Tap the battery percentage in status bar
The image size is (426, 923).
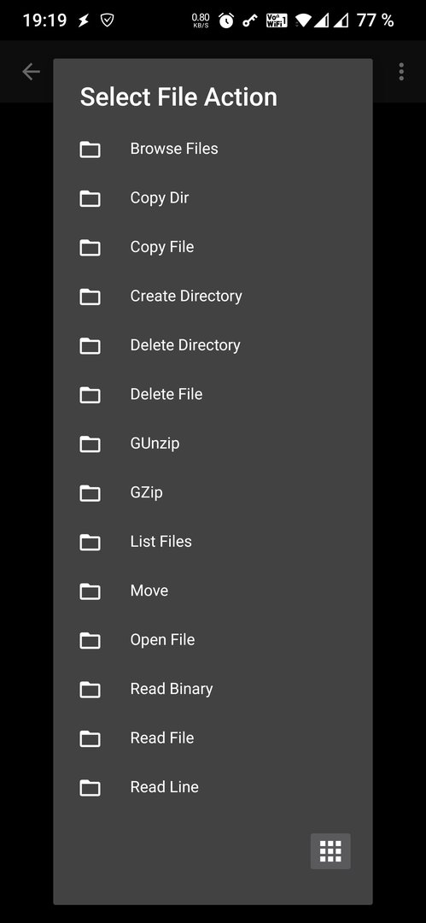(375, 21)
